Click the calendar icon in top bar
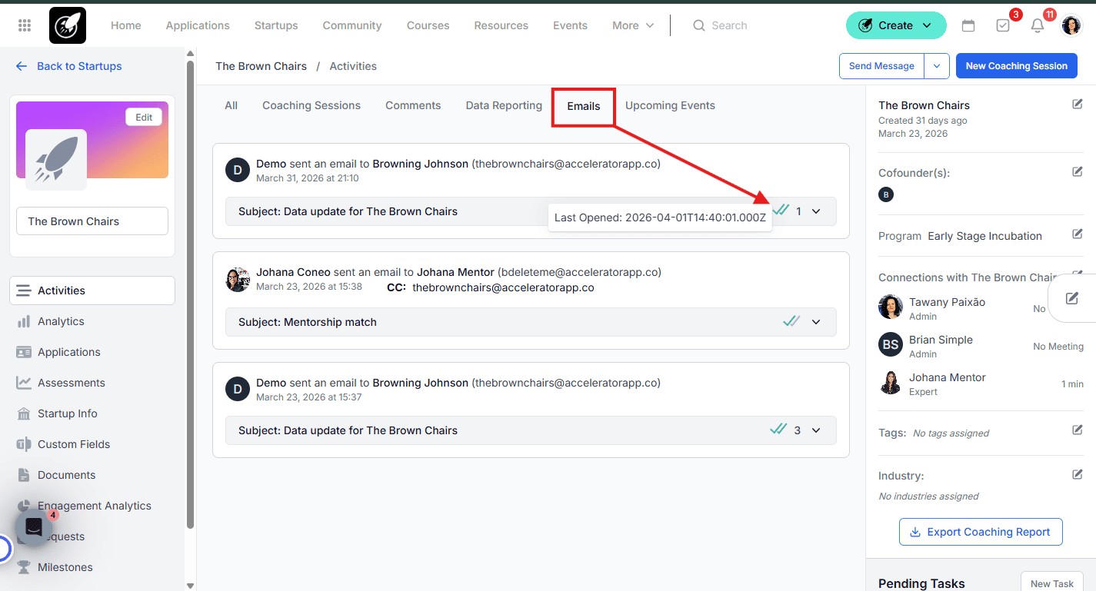 tap(968, 25)
